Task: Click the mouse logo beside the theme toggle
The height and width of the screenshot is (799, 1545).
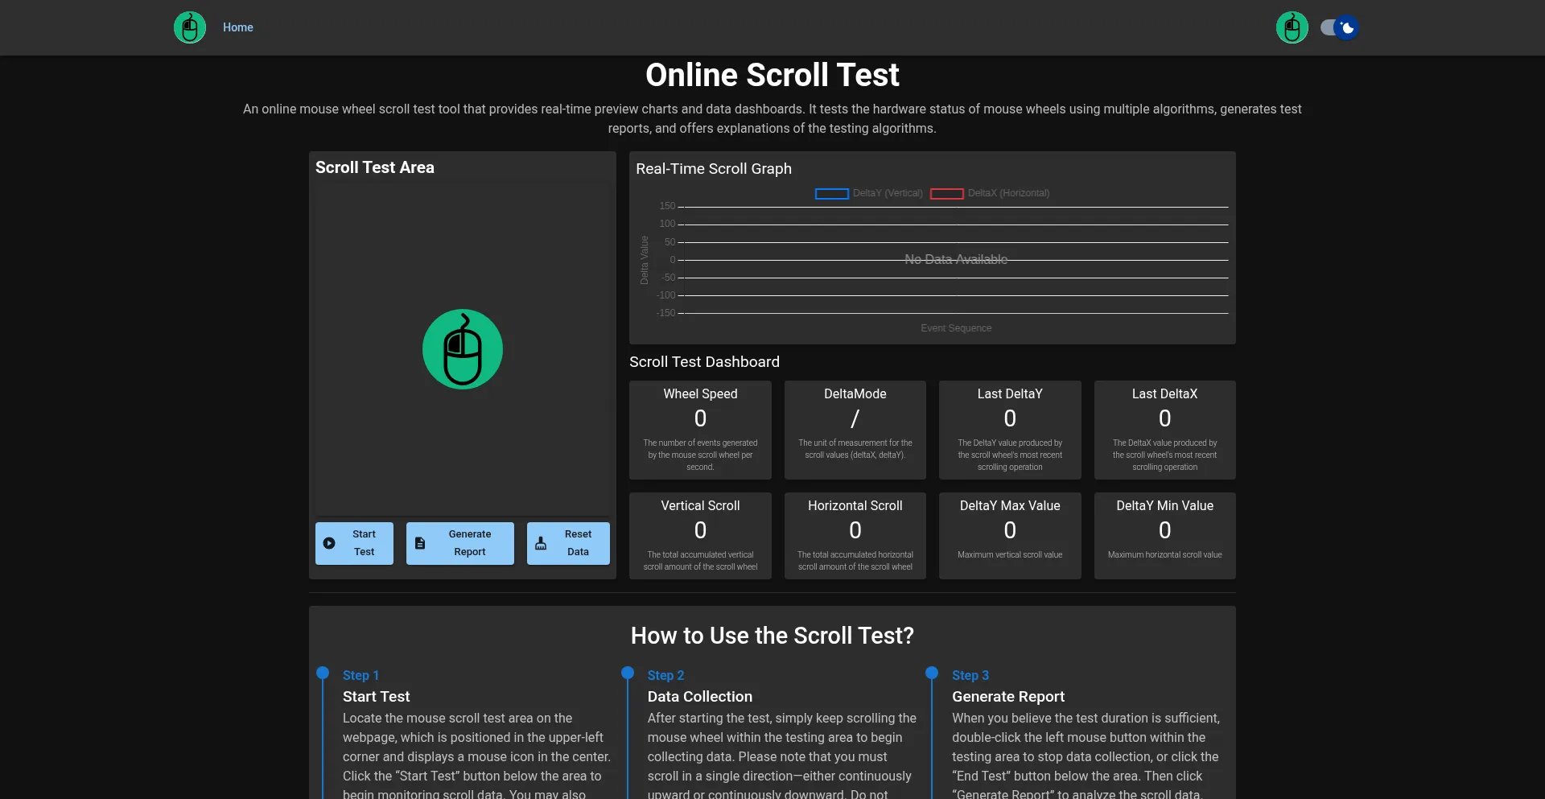Action: (1292, 27)
